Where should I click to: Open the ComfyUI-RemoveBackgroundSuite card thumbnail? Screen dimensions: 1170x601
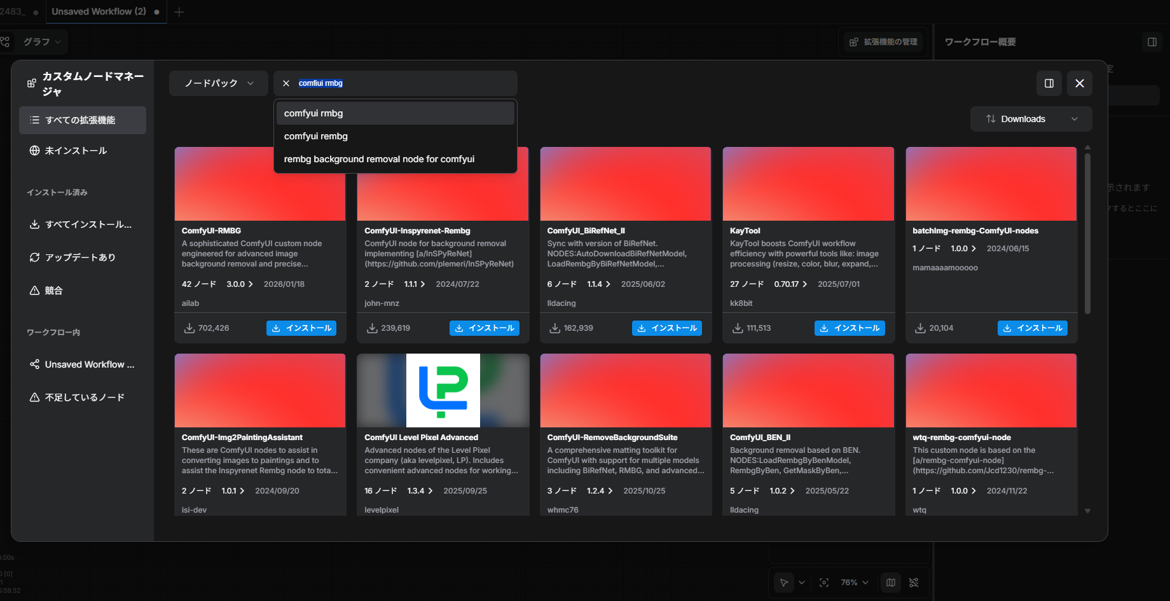point(626,390)
